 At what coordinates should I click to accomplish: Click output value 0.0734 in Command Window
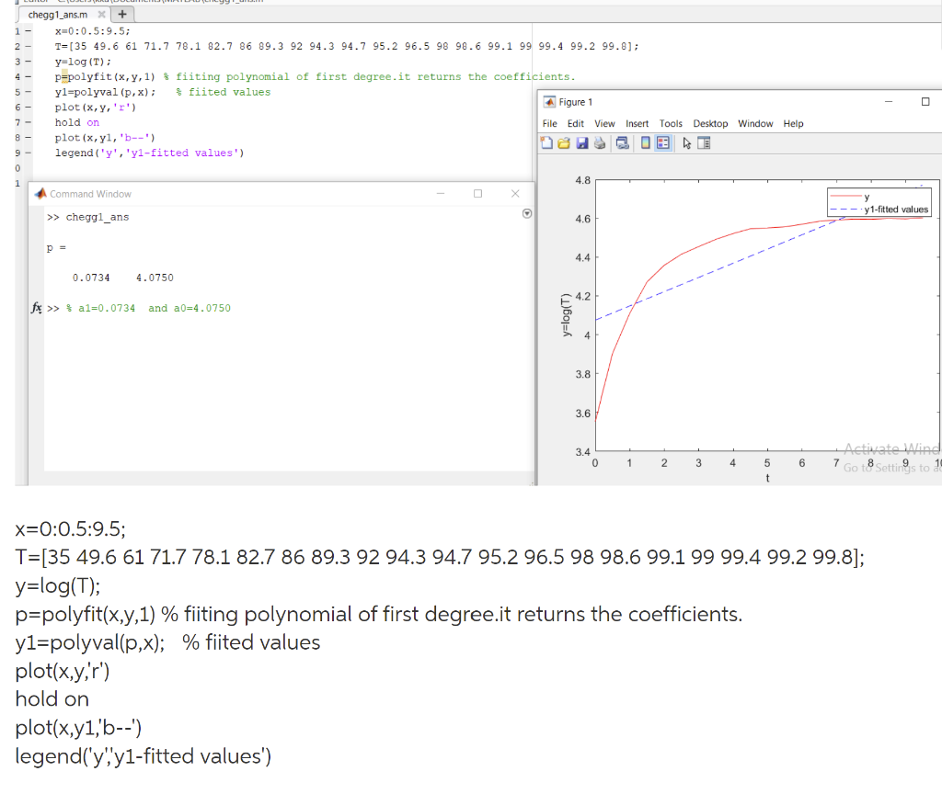click(x=91, y=278)
